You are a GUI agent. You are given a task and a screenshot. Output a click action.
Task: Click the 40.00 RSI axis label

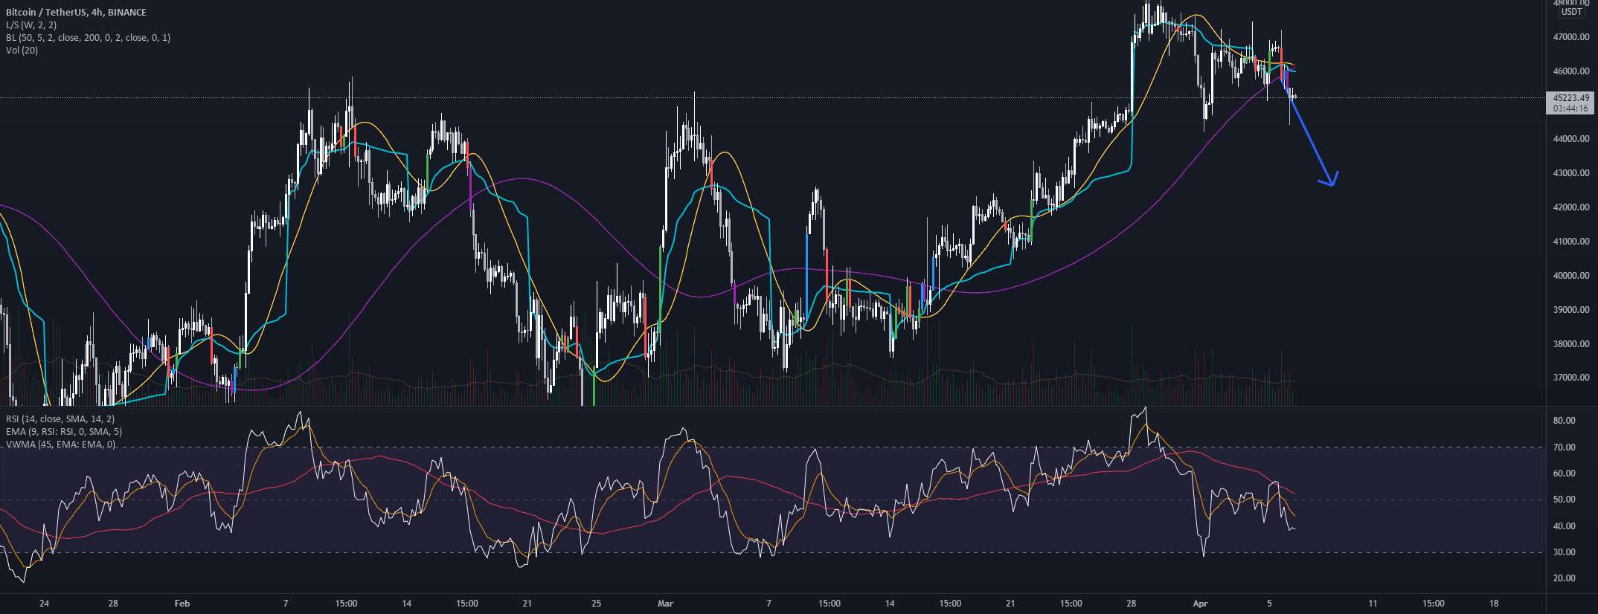(x=1565, y=526)
